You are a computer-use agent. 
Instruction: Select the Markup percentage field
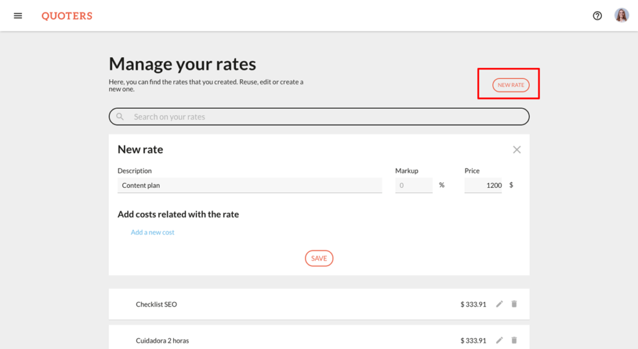click(x=414, y=185)
